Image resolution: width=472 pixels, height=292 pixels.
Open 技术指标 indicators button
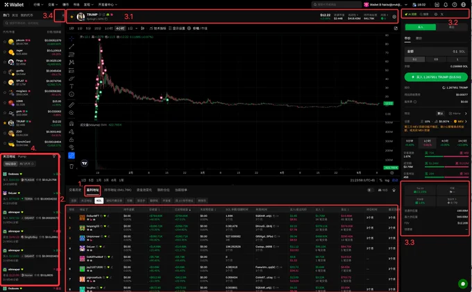click(x=158, y=28)
